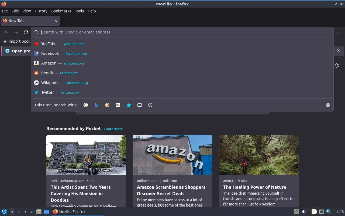Search with Bing this time
The image size is (345, 216).
[x=96, y=105]
